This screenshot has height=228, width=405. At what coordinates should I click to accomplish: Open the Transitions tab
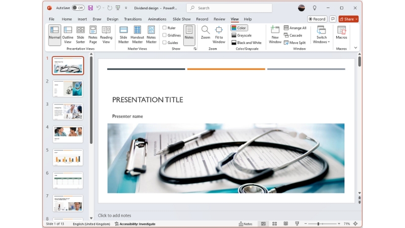[133, 19]
